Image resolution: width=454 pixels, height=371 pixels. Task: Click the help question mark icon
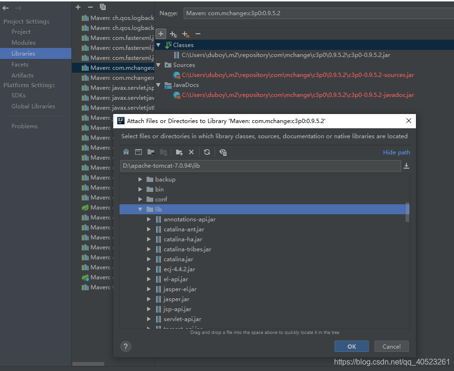[125, 346]
